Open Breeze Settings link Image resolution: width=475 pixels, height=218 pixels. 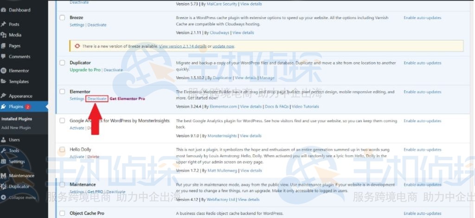tap(77, 25)
